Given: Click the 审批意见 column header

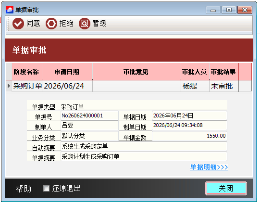Looking at the screenshot, I should [136, 72].
